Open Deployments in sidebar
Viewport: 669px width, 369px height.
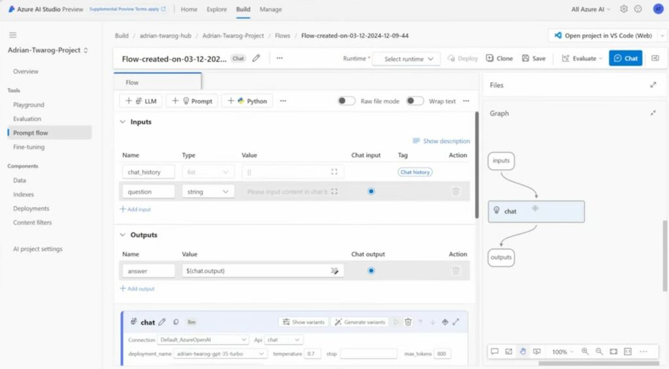(x=31, y=208)
